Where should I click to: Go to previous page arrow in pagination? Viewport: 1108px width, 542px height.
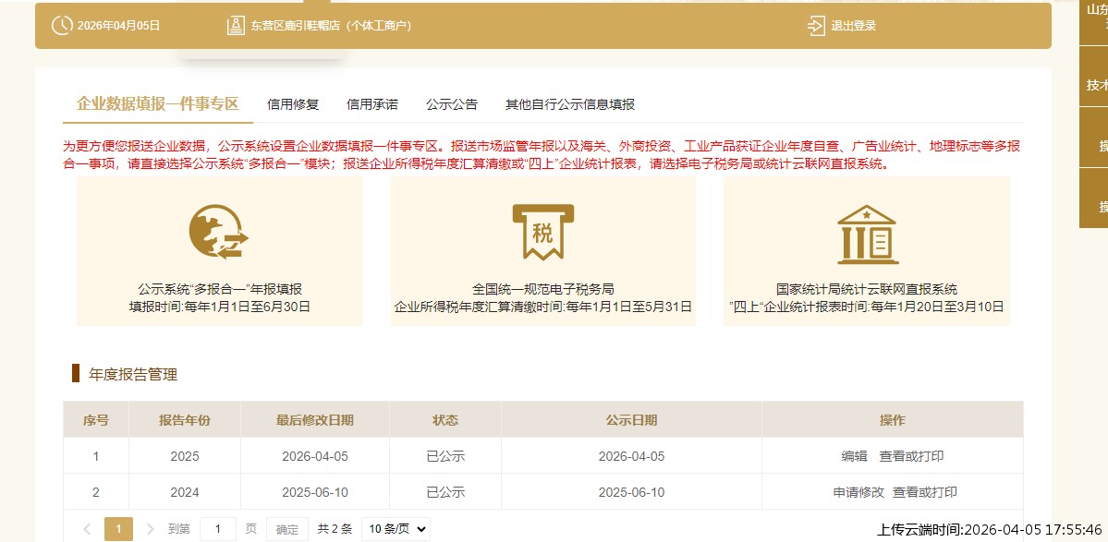(87, 529)
